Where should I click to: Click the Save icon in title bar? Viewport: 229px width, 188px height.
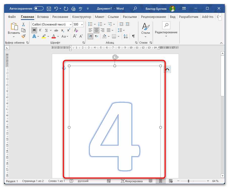[x=49, y=9]
